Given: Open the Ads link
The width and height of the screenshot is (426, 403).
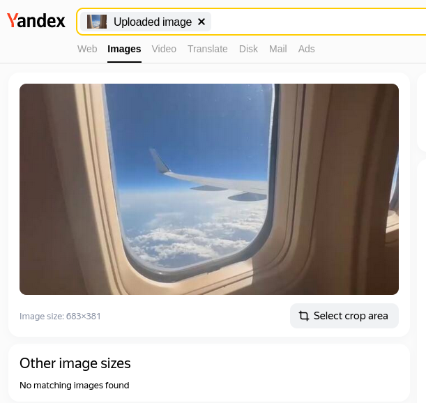Looking at the screenshot, I should pyautogui.click(x=307, y=49).
